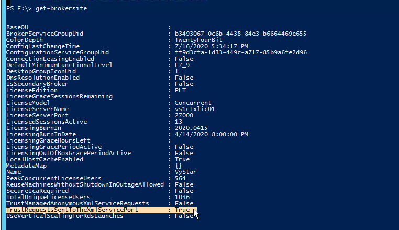Click the highlighted TrustRequestsSentToTheXmlServicePort line

101,210
